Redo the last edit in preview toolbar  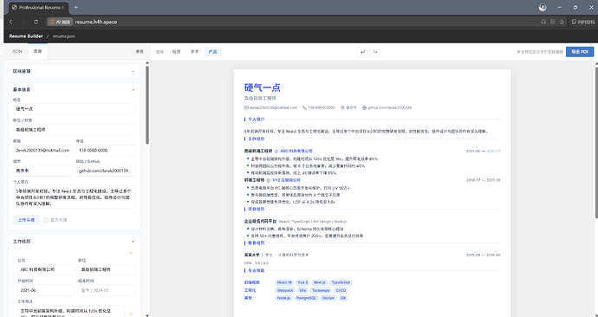(375, 52)
